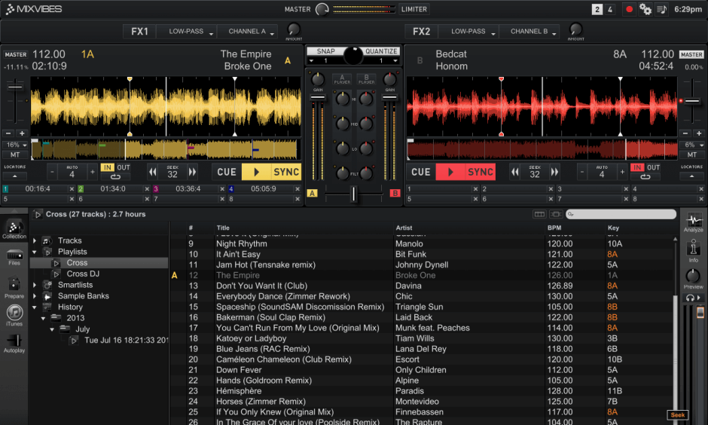Toggle the master LIMITER
Viewport: 708px width, 425px height.
[x=414, y=9]
